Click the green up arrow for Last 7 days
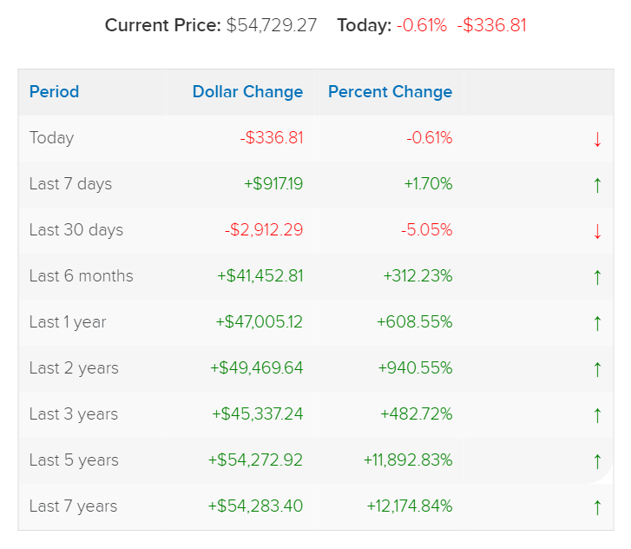The width and height of the screenshot is (631, 549). 597,185
